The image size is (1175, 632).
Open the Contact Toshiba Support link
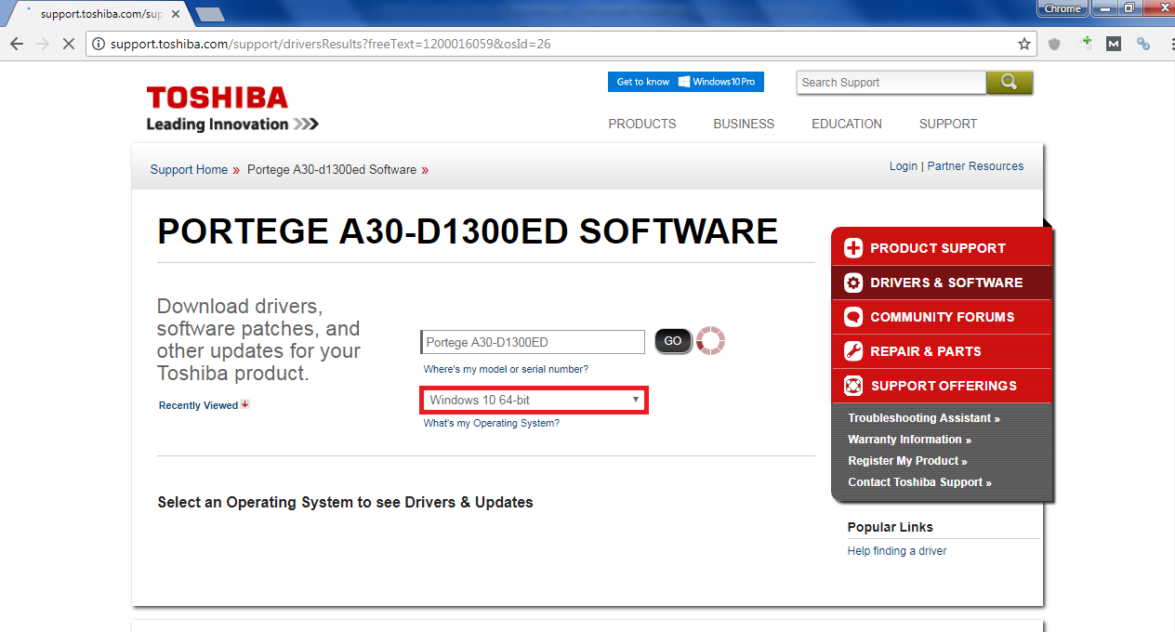(919, 482)
